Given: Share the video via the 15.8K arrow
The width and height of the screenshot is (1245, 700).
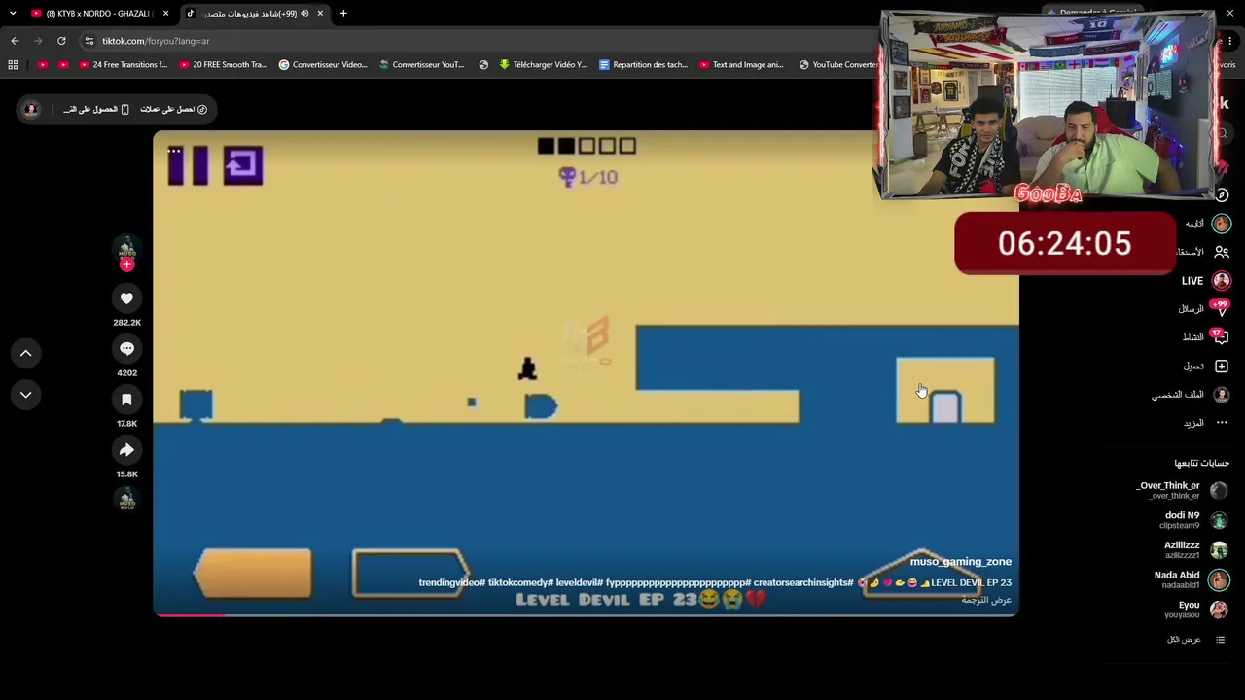Looking at the screenshot, I should coord(126,450).
